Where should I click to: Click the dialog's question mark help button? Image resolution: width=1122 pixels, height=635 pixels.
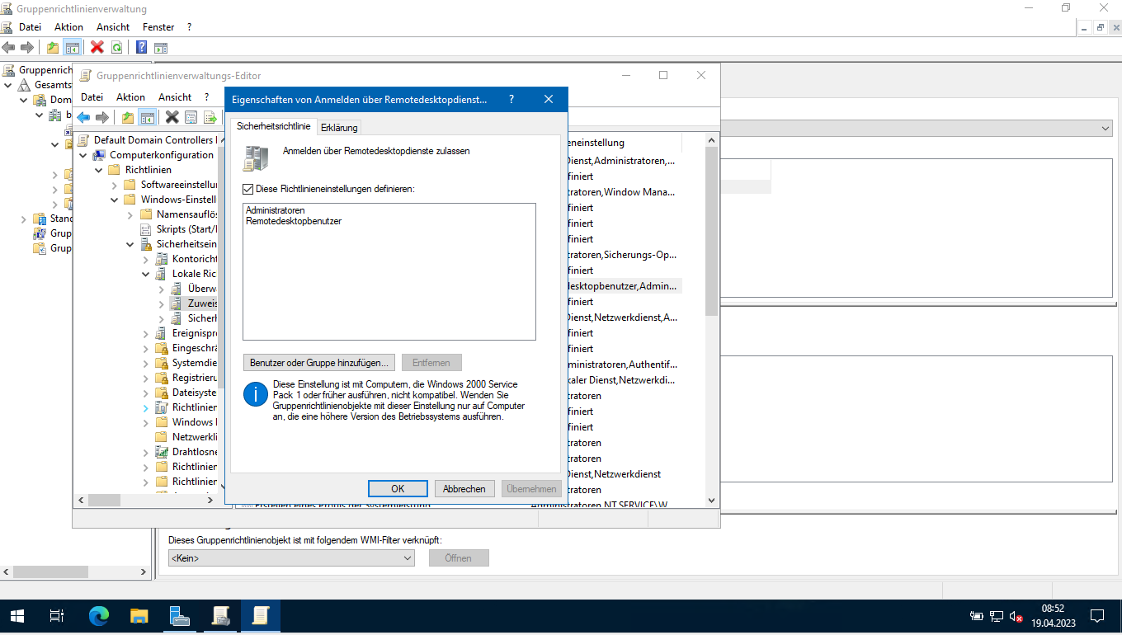[x=511, y=99]
